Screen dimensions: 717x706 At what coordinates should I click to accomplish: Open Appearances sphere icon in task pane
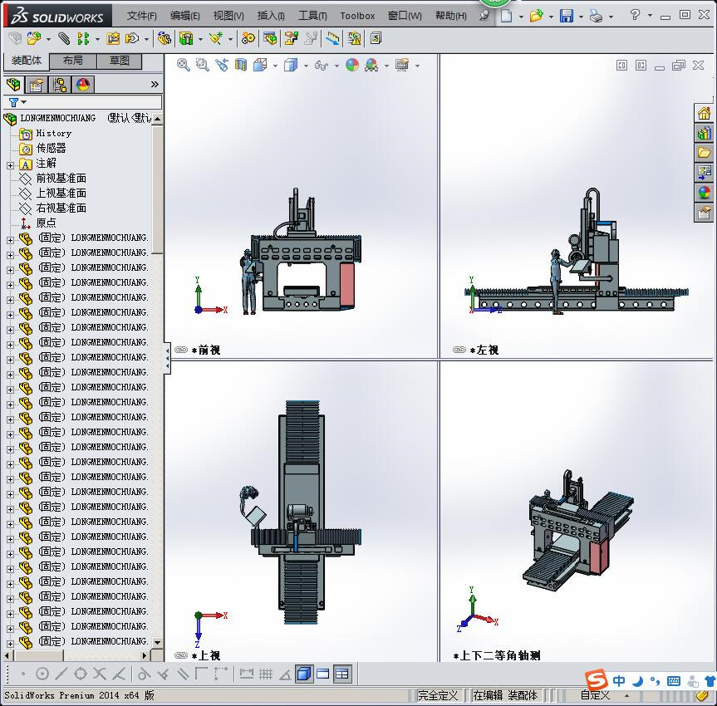coord(704,193)
